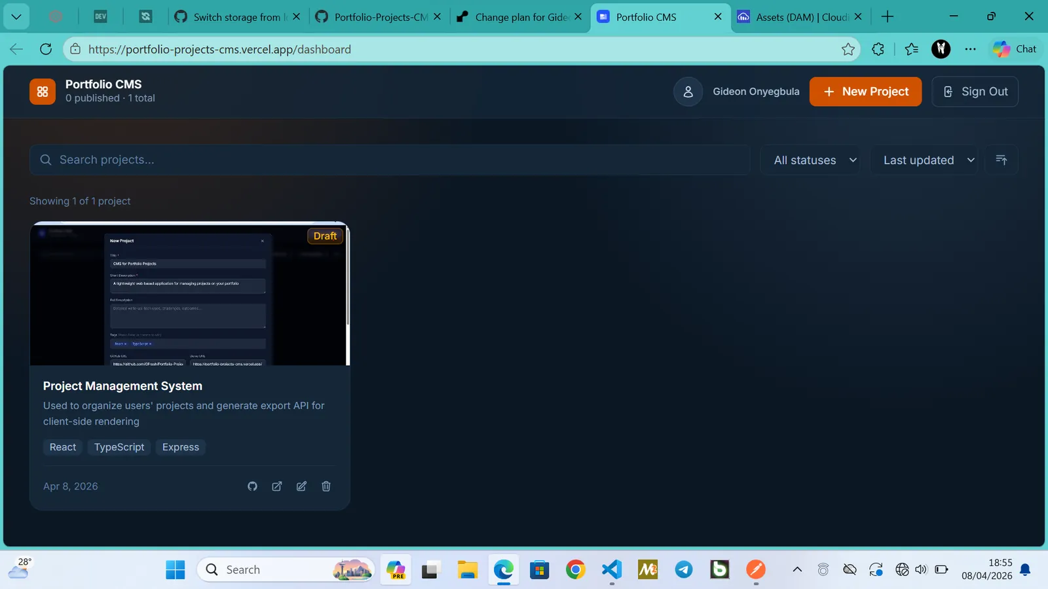The image size is (1048, 589).
Task: Expand the All statuses dropdown
Action: click(x=811, y=160)
